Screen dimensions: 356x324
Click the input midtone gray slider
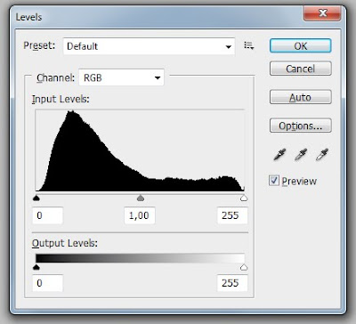click(x=141, y=198)
